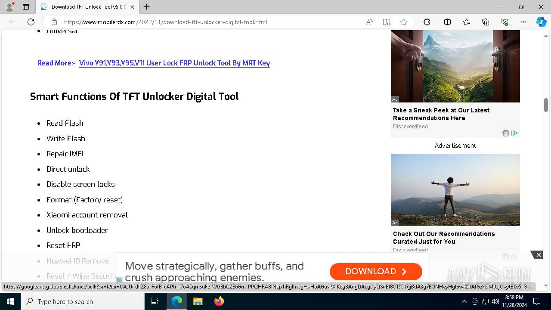The image size is (551, 310).
Task: Open the Copilot sidebar
Action: (541, 22)
